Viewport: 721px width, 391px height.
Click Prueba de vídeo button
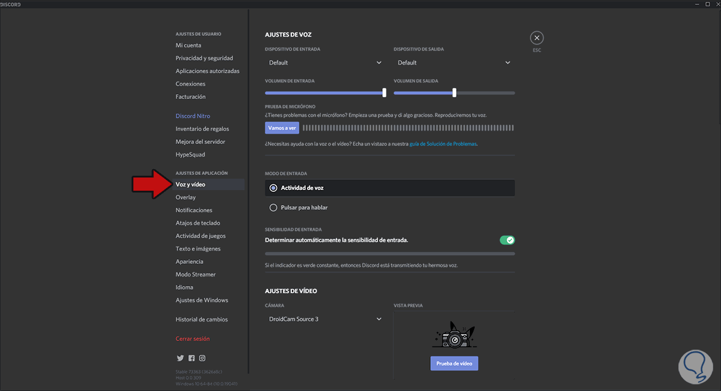pyautogui.click(x=454, y=363)
